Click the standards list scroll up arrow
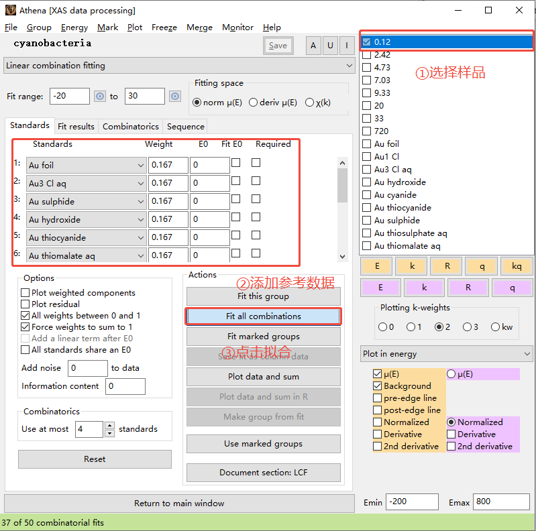This screenshot has width=536, height=531. pyautogui.click(x=342, y=163)
